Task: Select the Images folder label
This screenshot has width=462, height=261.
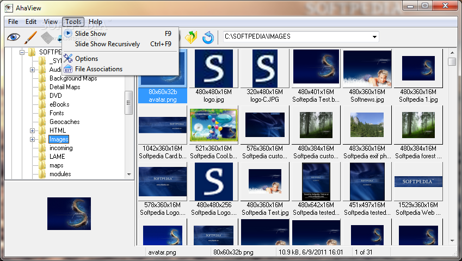Action: [x=59, y=139]
